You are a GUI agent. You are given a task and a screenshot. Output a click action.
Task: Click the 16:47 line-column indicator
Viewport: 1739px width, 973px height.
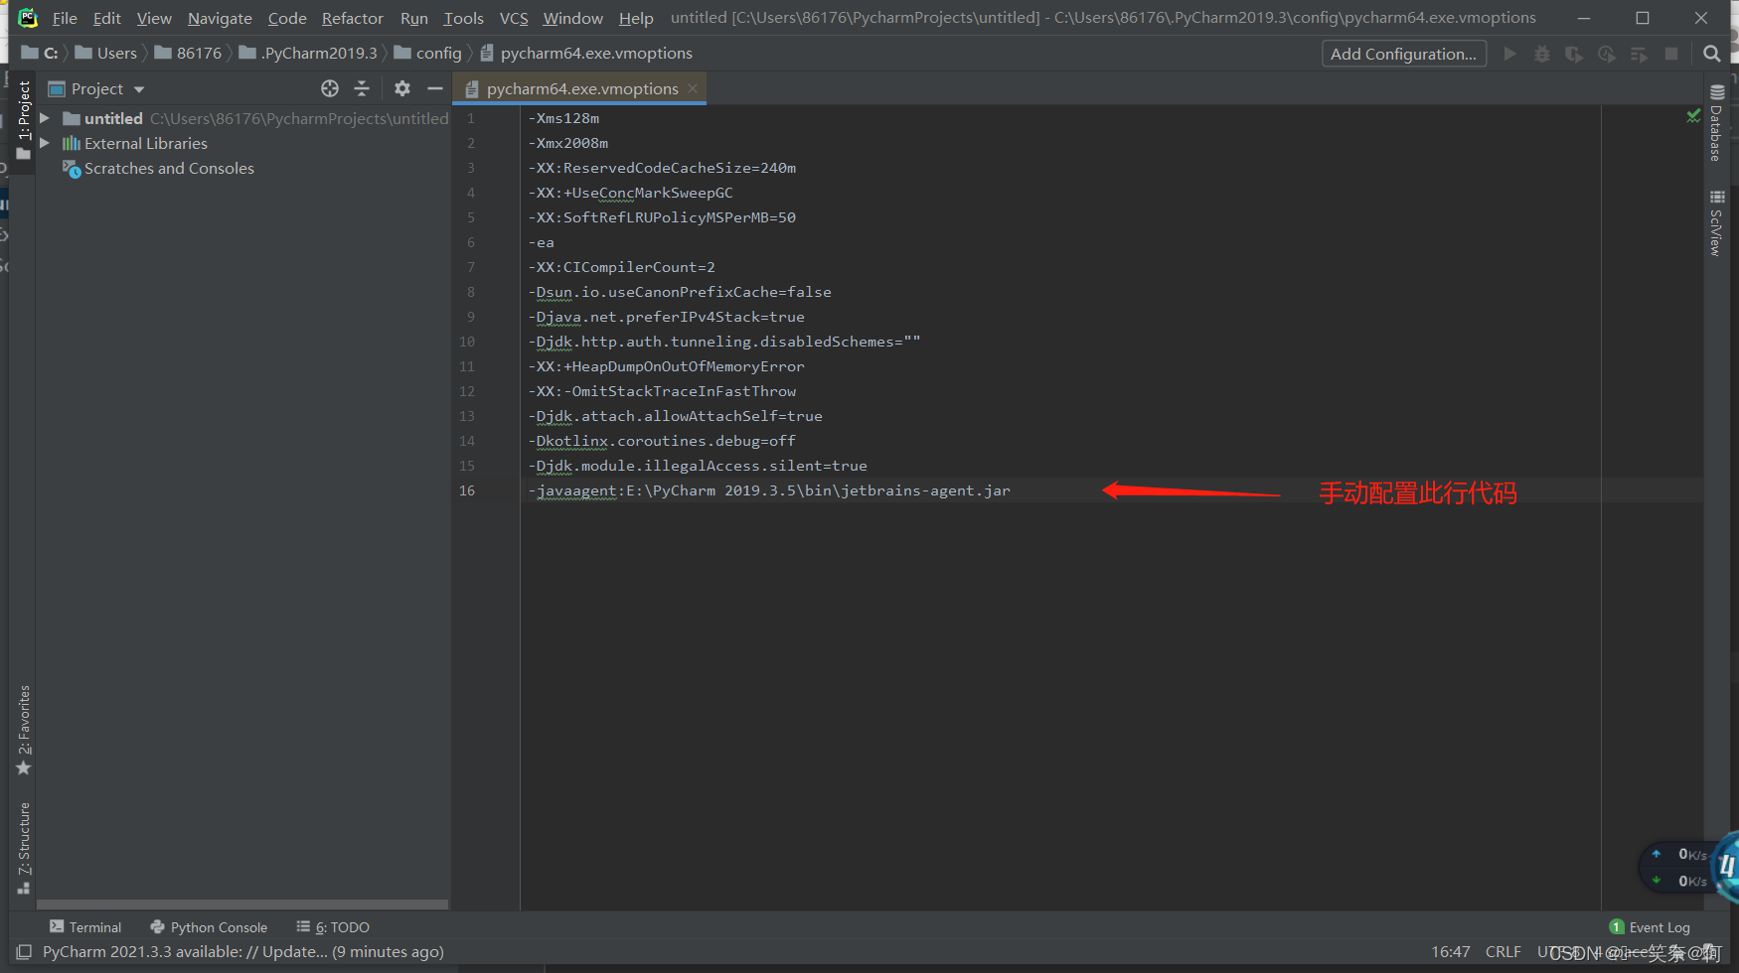tap(1451, 952)
